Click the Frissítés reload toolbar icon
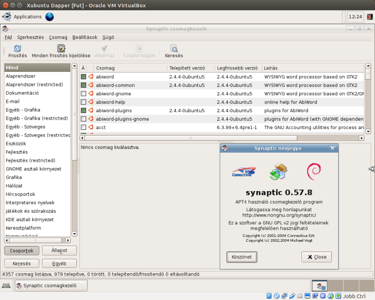Image resolution: width=375 pixels, height=300 pixels. pos(17,49)
